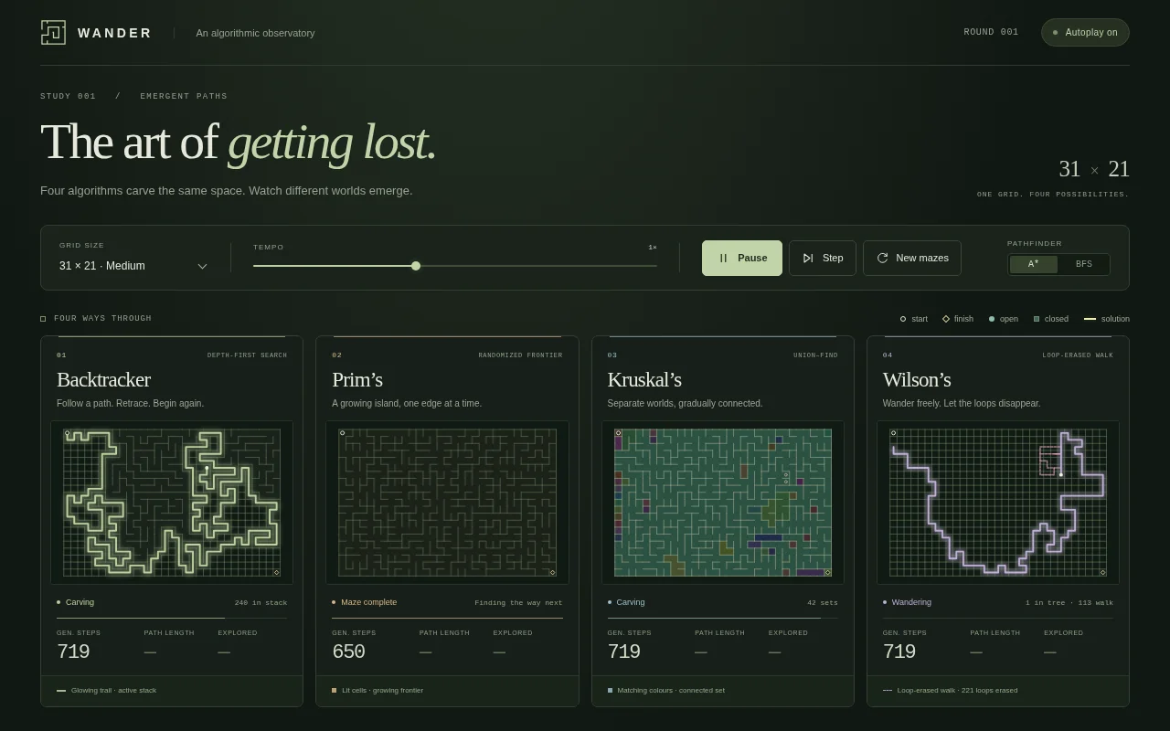
Task: Click the Matching colours legend square
Action: coord(610,691)
